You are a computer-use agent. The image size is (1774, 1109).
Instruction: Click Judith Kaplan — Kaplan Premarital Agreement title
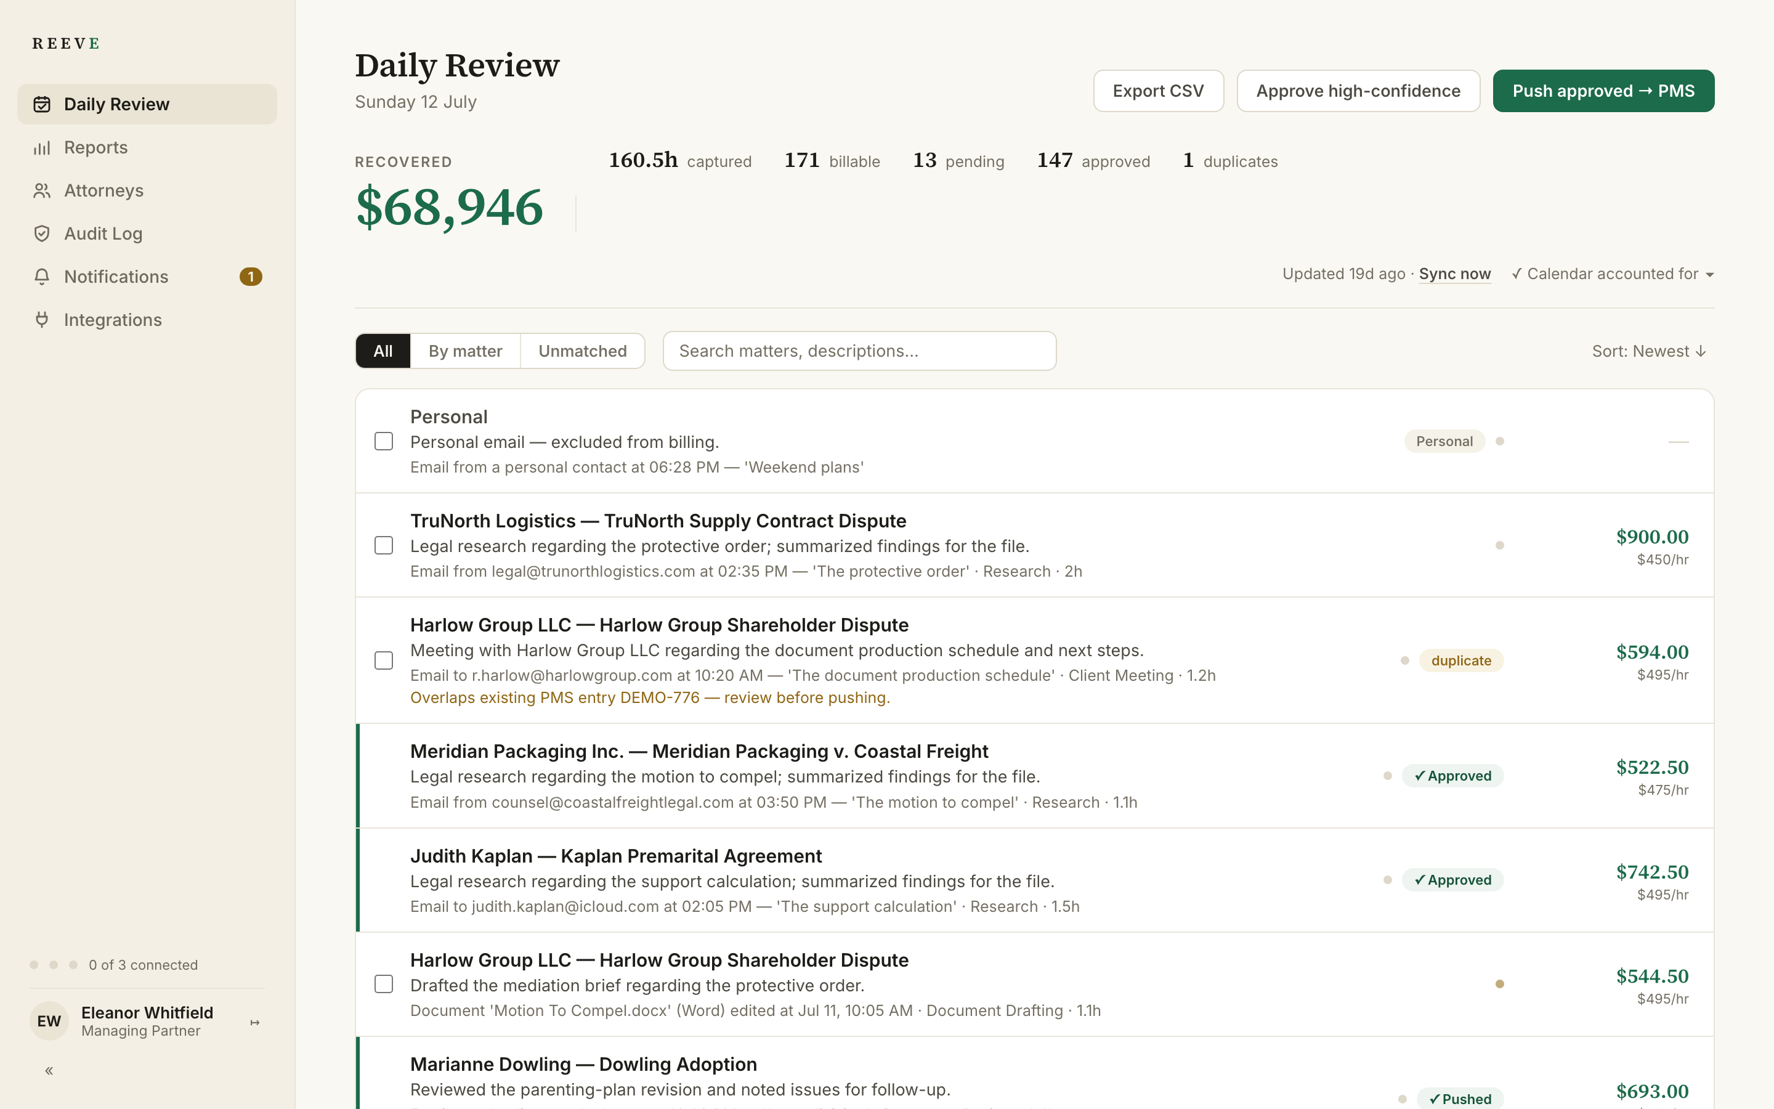[616, 856]
